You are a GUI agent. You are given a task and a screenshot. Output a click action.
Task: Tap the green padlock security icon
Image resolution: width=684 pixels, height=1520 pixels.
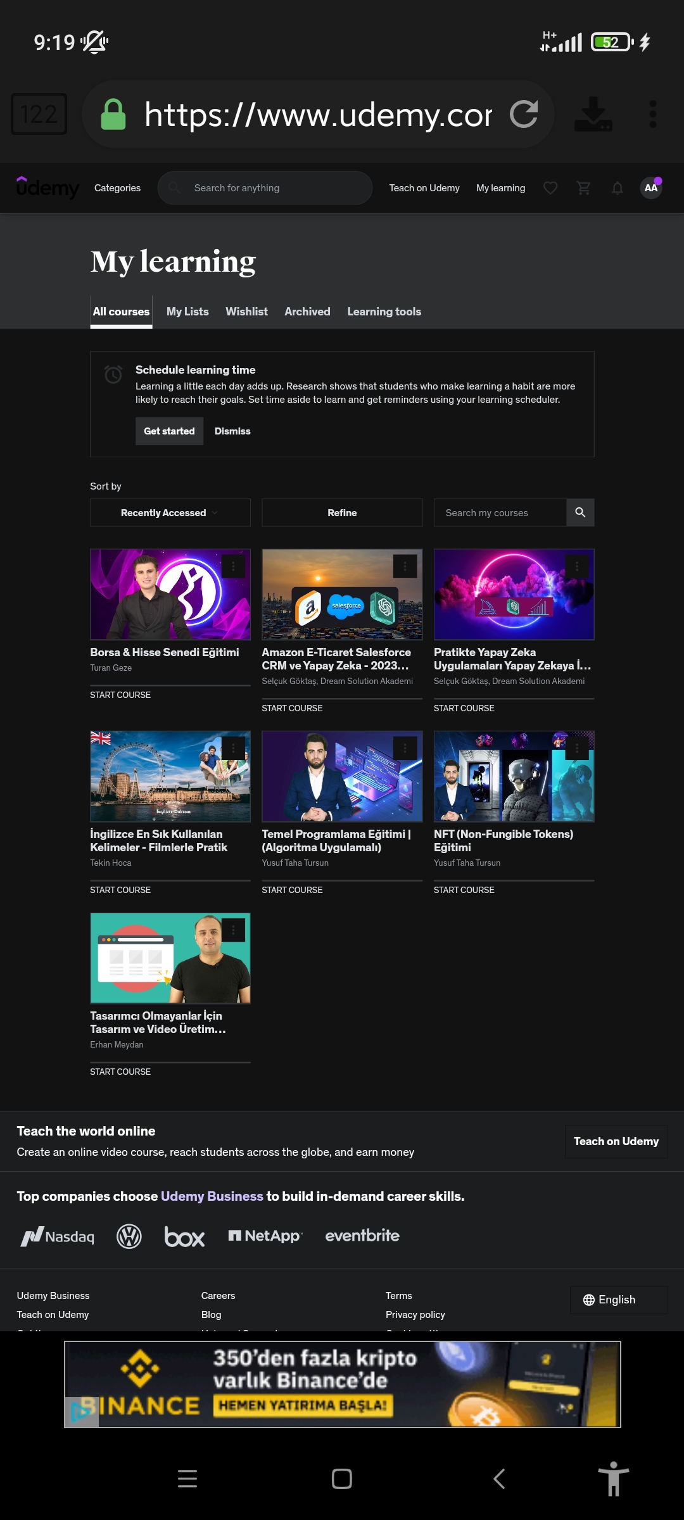pyautogui.click(x=113, y=114)
